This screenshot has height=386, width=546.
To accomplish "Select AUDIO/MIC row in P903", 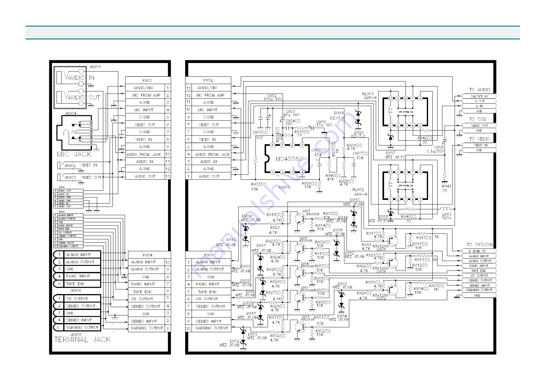I will (x=148, y=88).
